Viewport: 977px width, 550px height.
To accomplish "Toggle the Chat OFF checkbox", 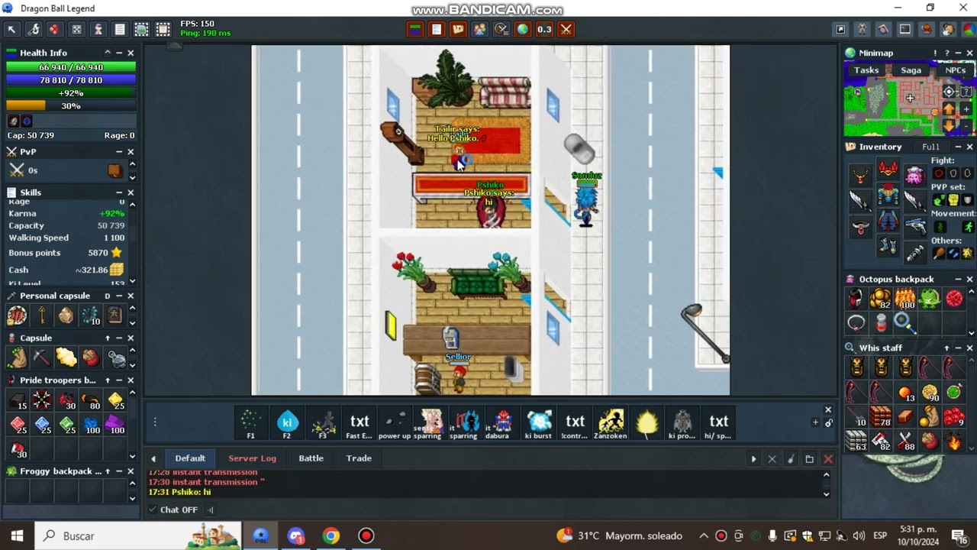I will pyautogui.click(x=153, y=510).
